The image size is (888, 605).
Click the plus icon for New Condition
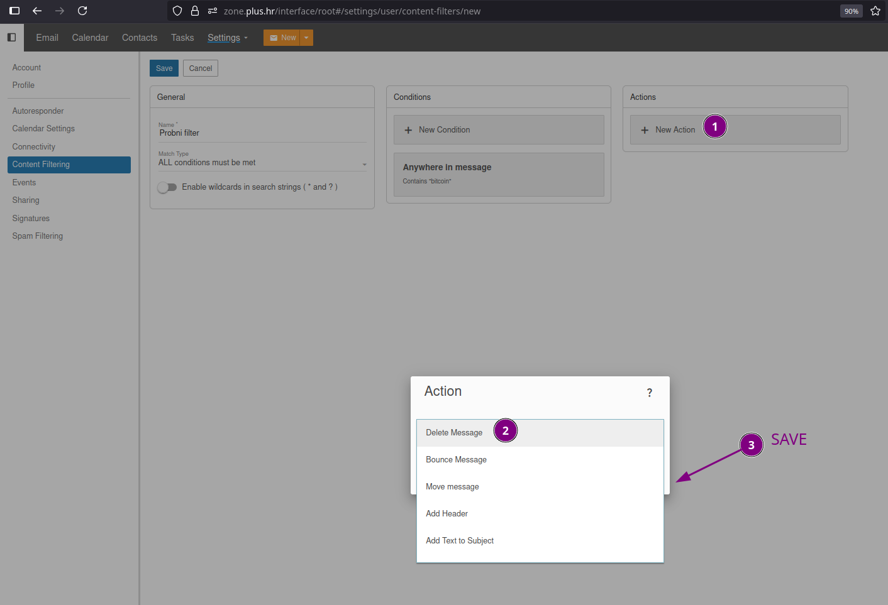(x=408, y=130)
